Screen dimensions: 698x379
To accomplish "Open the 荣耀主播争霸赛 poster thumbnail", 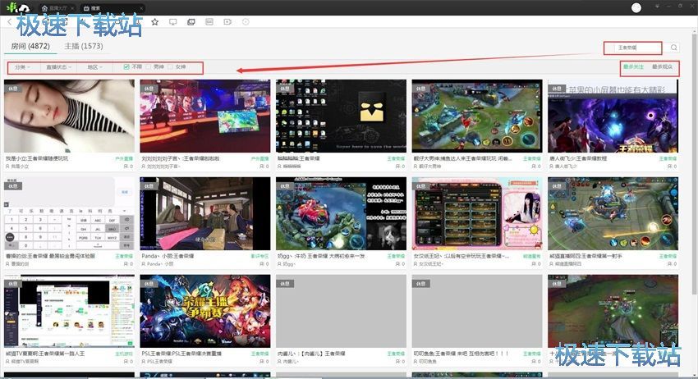I will pyautogui.click(x=205, y=311).
